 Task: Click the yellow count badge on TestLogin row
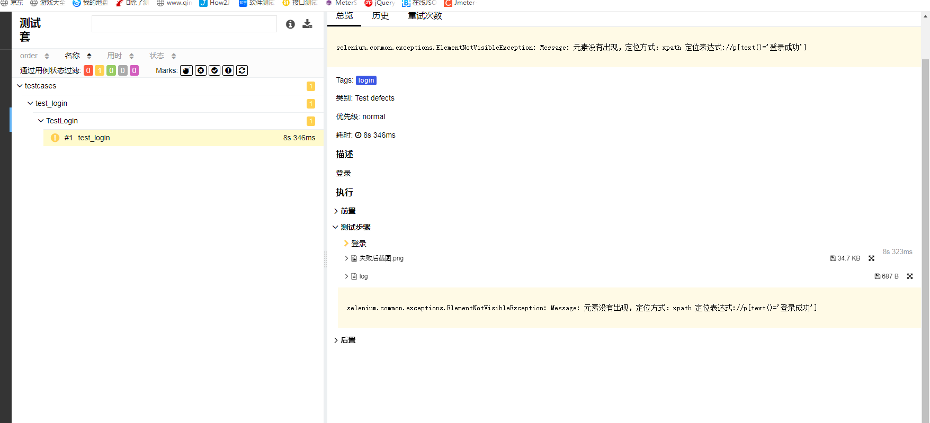tap(311, 121)
